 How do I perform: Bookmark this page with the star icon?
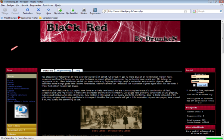(186, 11)
